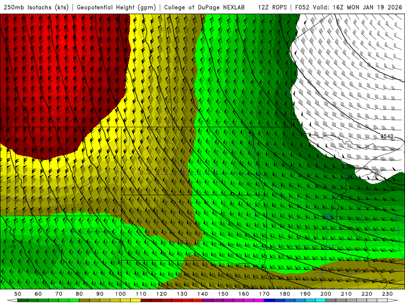
Task: Click the 70 label on the color scale
Action: [x=59, y=294]
